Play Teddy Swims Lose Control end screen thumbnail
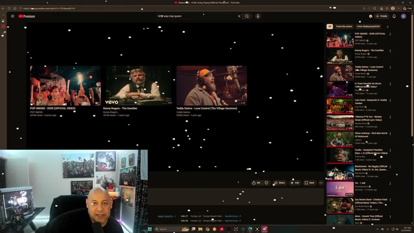Screen dimensions: 414x233 click(x=212, y=86)
